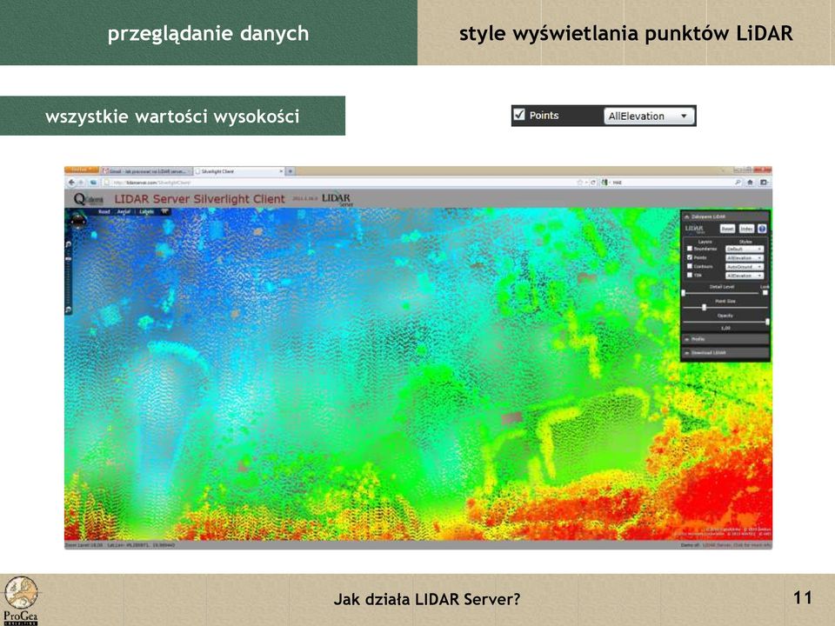Open the Points AllElevation style dropdown in the panel
This screenshot has width=835, height=626.
[x=745, y=257]
